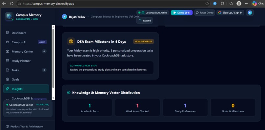This screenshot has width=265, height=130.
Task: Click the ACTIONABLE NEXT STEP box
Action: [x=110, y=68]
